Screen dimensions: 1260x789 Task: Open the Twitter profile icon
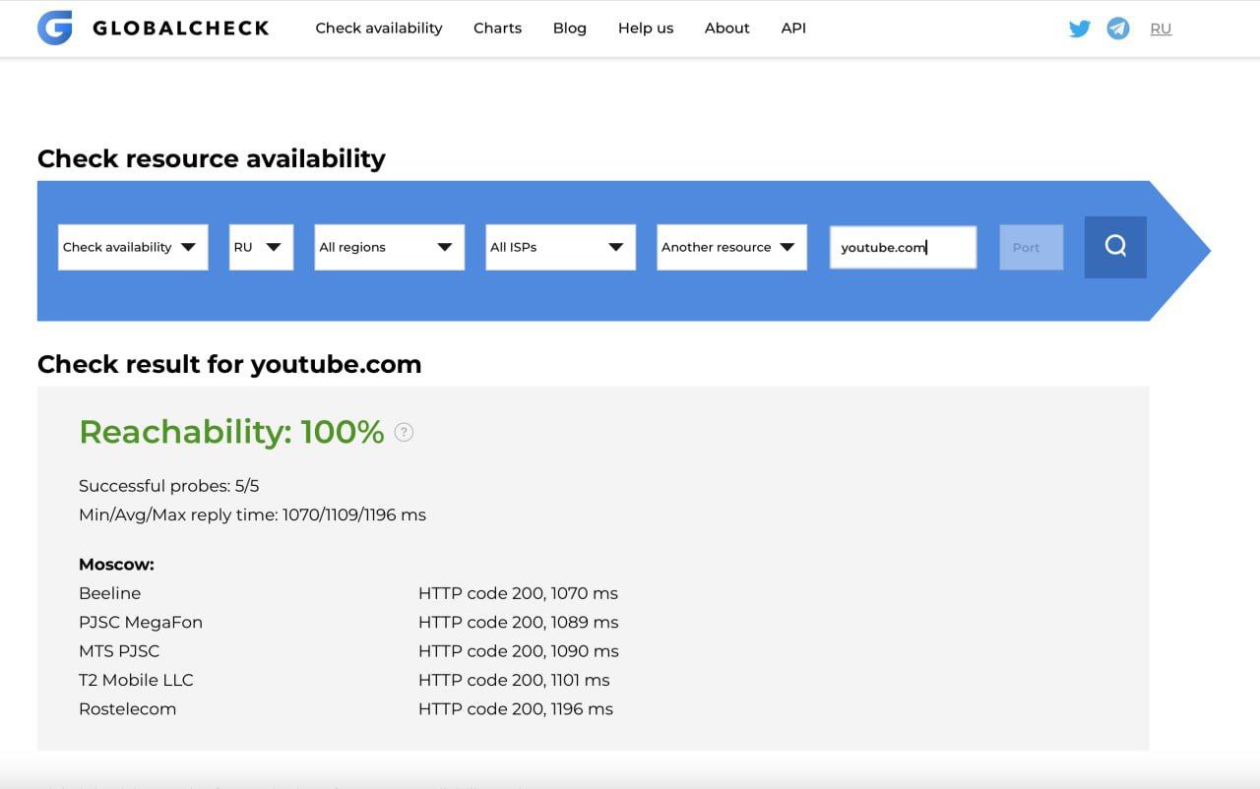point(1080,29)
